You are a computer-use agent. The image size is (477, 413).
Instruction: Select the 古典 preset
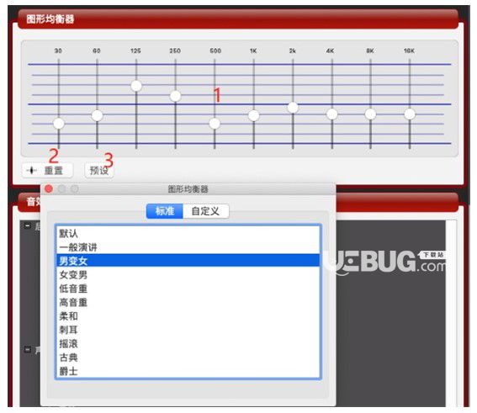click(x=188, y=357)
